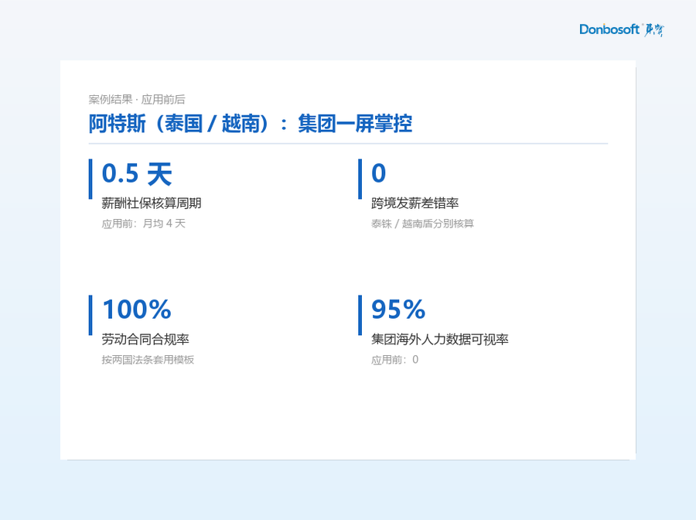The width and height of the screenshot is (696, 520).
Task: Click the note '泰铢 / 越南盾分别核算'
Action: [x=422, y=224]
